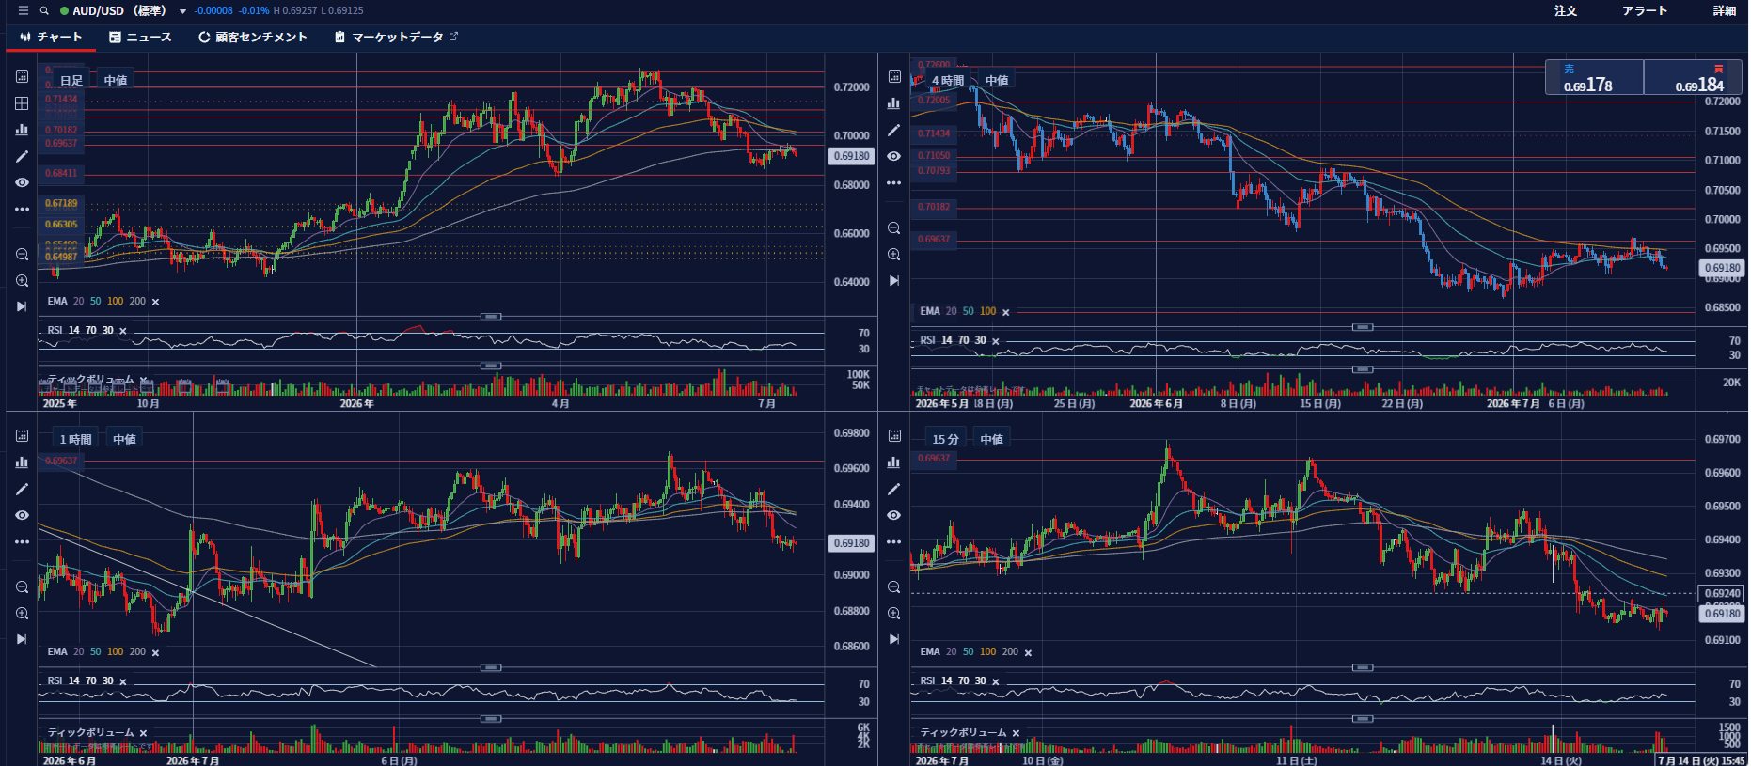Select the pencil drawing tool on the daily chart
Image resolution: width=1751 pixels, height=766 pixels.
[x=22, y=156]
